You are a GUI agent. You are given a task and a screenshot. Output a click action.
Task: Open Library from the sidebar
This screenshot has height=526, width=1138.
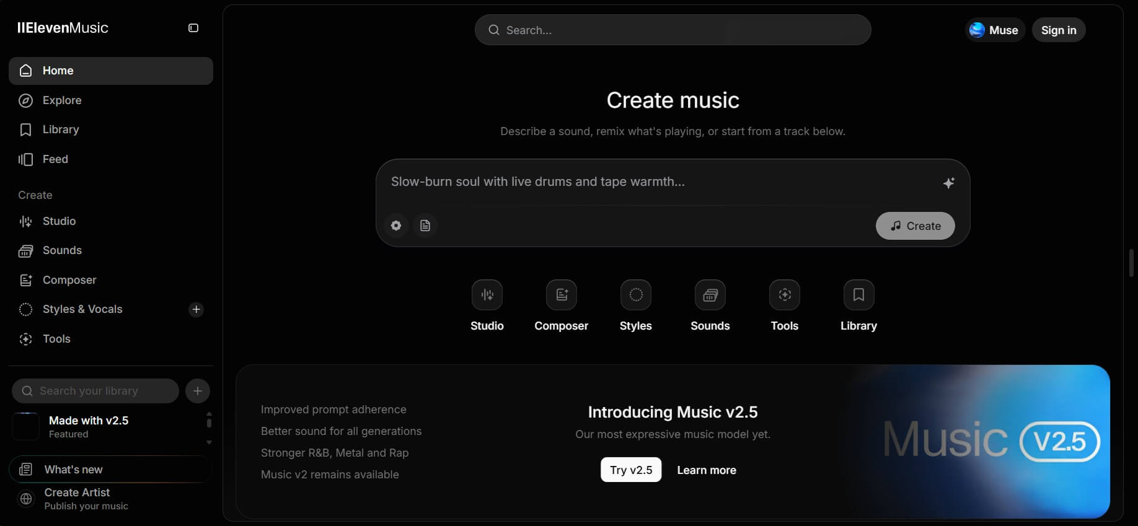click(x=111, y=129)
